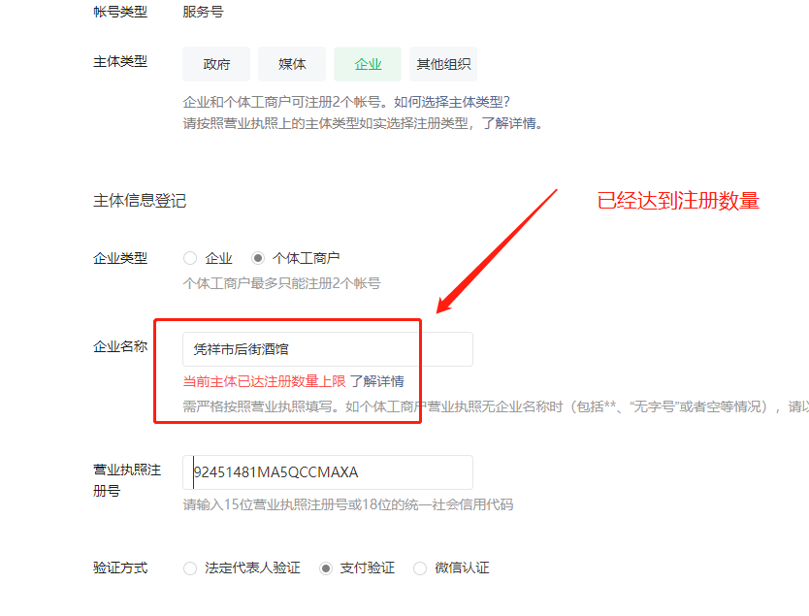Click the 企业类型 field label

point(120,258)
